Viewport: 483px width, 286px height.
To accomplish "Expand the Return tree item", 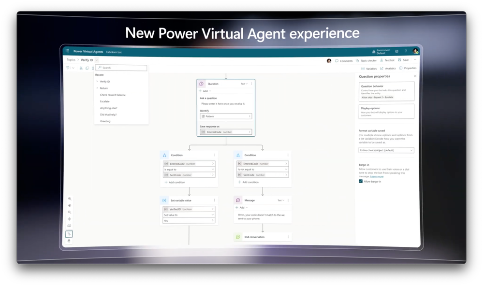I will pyautogui.click(x=97, y=88).
